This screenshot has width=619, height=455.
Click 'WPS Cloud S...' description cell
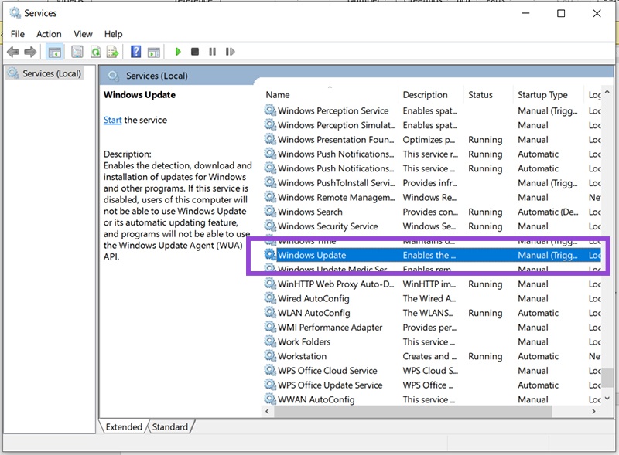pyautogui.click(x=430, y=371)
